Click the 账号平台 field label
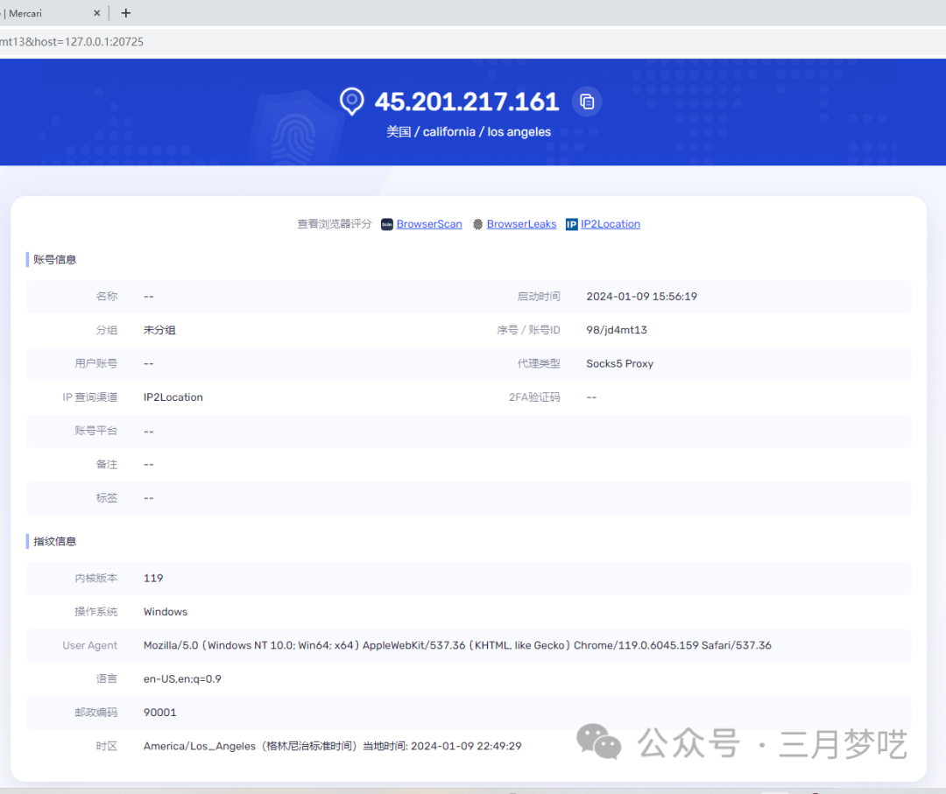The image size is (946, 794). (96, 431)
